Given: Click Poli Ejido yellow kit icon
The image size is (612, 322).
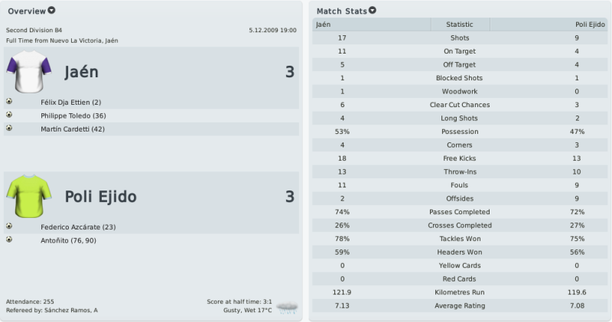Looking at the screenshot, I should pyautogui.click(x=29, y=197).
